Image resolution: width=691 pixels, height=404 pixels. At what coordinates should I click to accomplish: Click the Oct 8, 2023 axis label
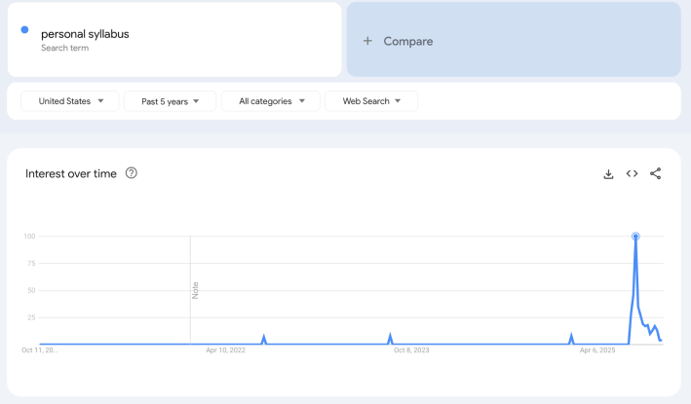tap(410, 349)
